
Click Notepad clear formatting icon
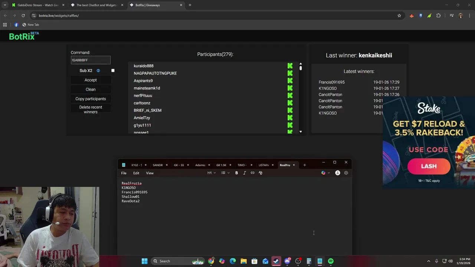click(261, 173)
